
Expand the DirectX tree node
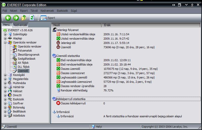[5, 95]
